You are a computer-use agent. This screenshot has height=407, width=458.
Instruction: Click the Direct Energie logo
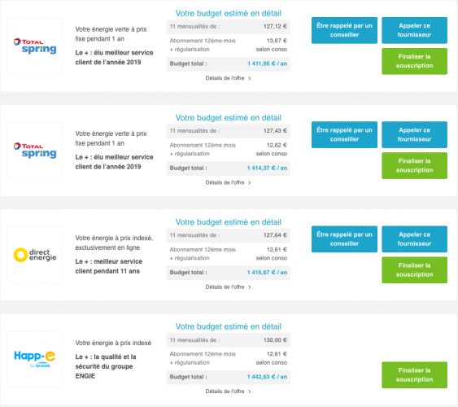tap(35, 255)
